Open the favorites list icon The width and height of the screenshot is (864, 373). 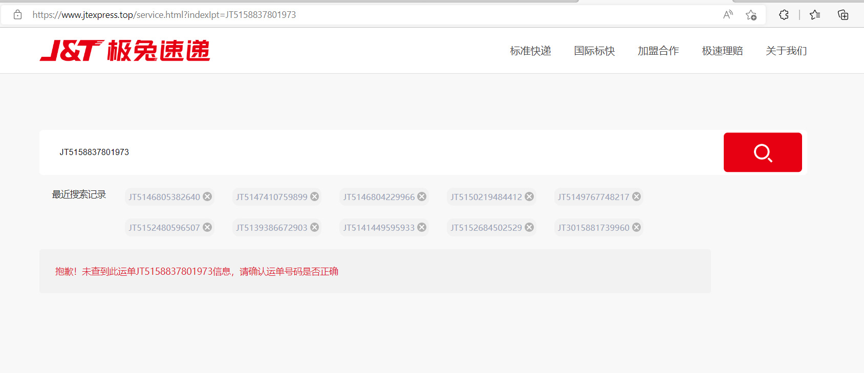point(815,15)
